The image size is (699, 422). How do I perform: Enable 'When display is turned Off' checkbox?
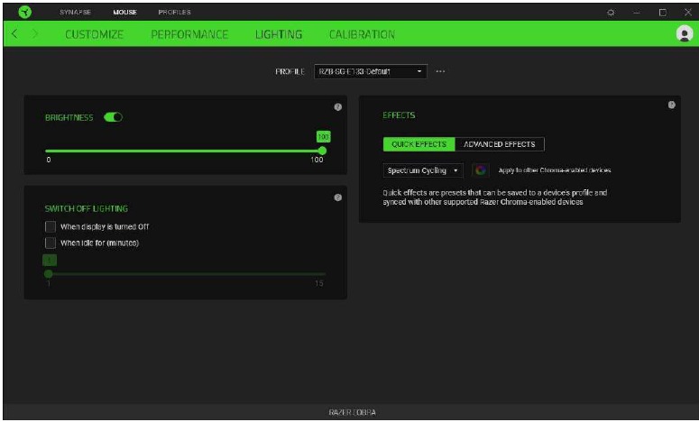(51, 226)
